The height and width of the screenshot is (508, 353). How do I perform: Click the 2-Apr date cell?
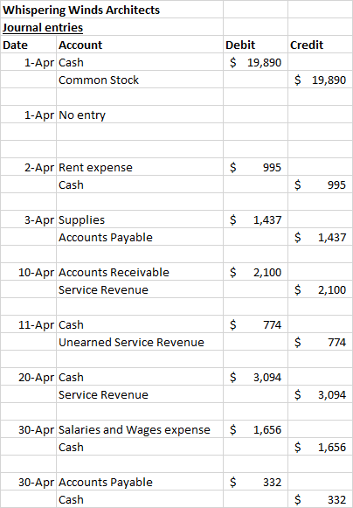point(28,167)
